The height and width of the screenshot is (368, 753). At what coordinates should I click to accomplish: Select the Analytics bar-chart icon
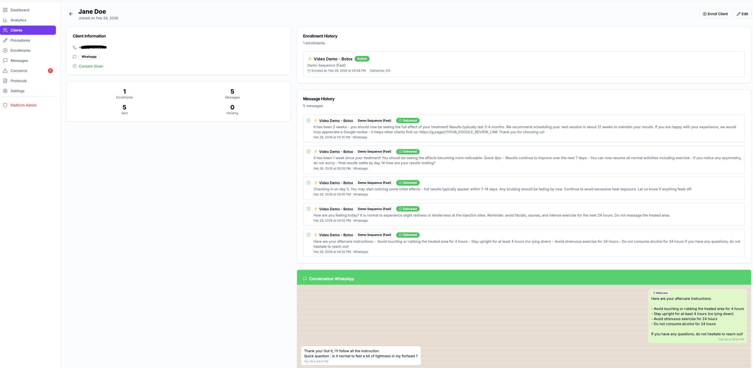[5, 20]
